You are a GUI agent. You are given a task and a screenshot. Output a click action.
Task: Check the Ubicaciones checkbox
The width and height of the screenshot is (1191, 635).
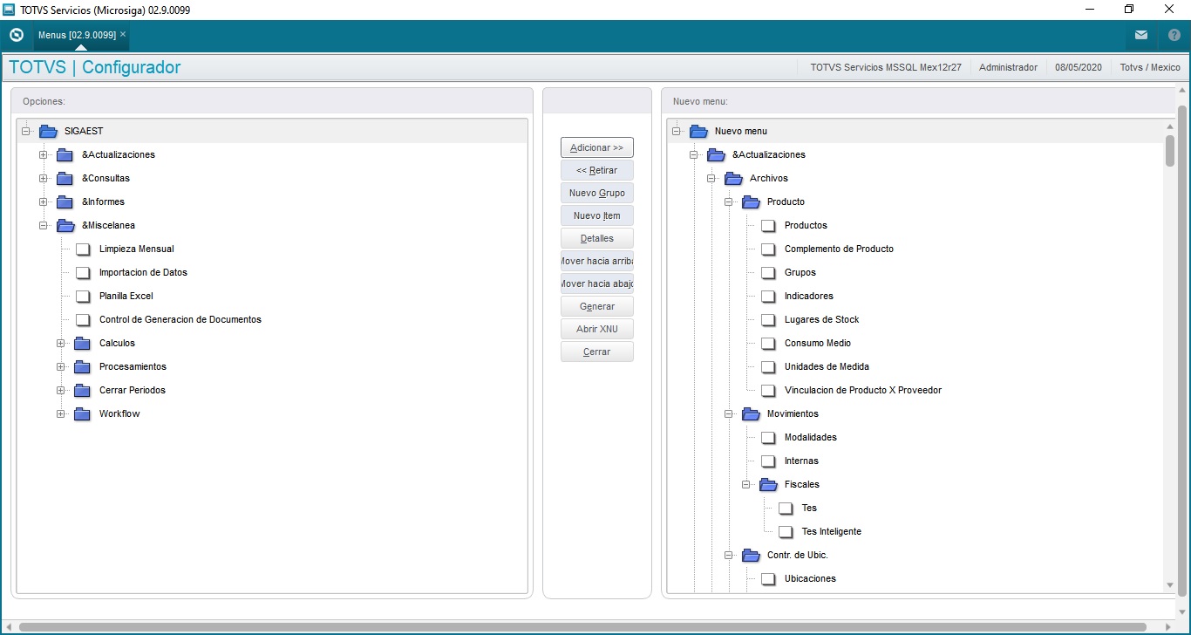pos(768,578)
